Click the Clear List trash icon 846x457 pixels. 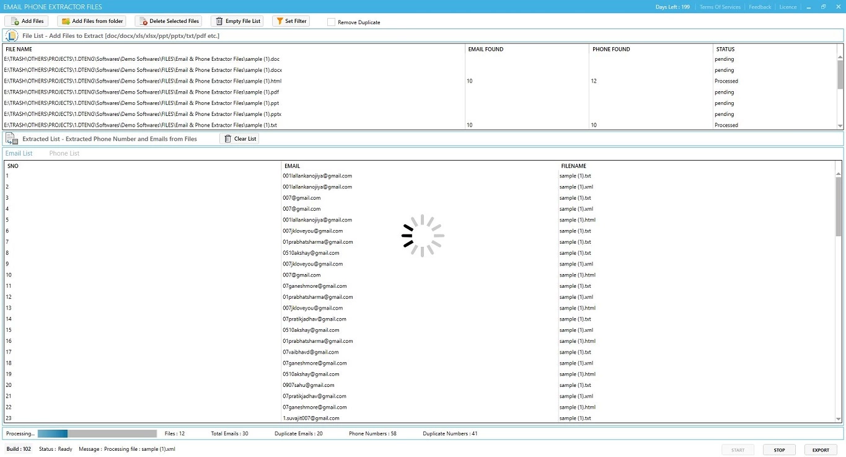tap(227, 139)
